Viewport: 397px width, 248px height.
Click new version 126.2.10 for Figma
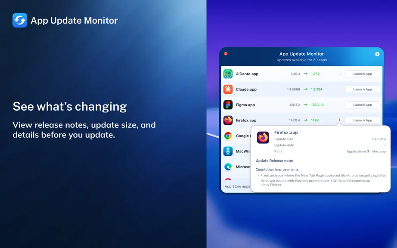[317, 105]
